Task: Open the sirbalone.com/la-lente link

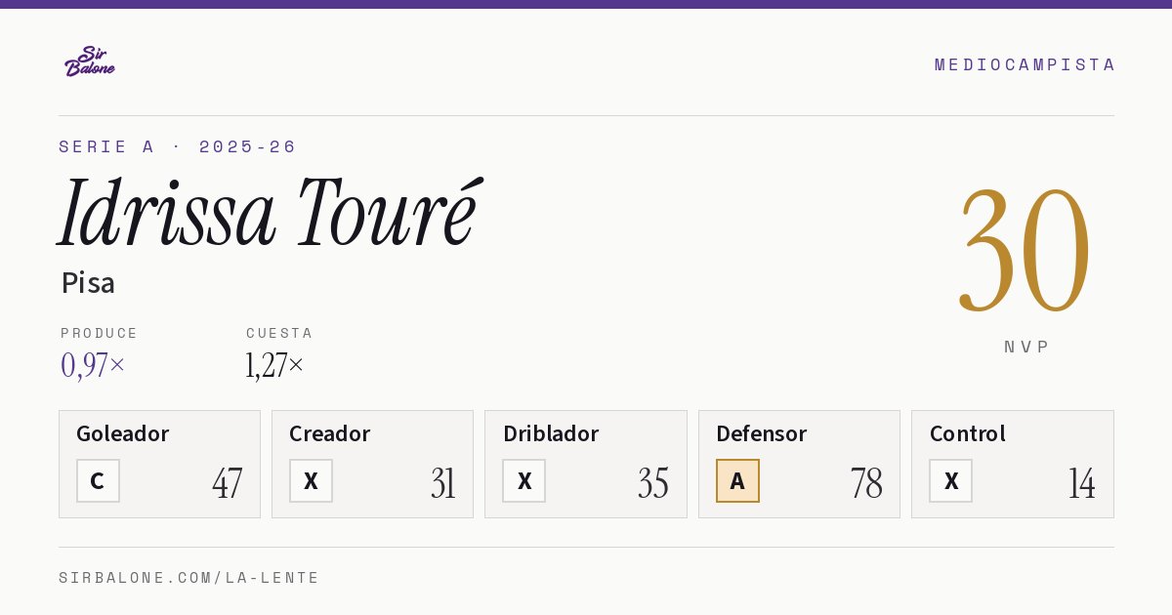Action: point(189,578)
